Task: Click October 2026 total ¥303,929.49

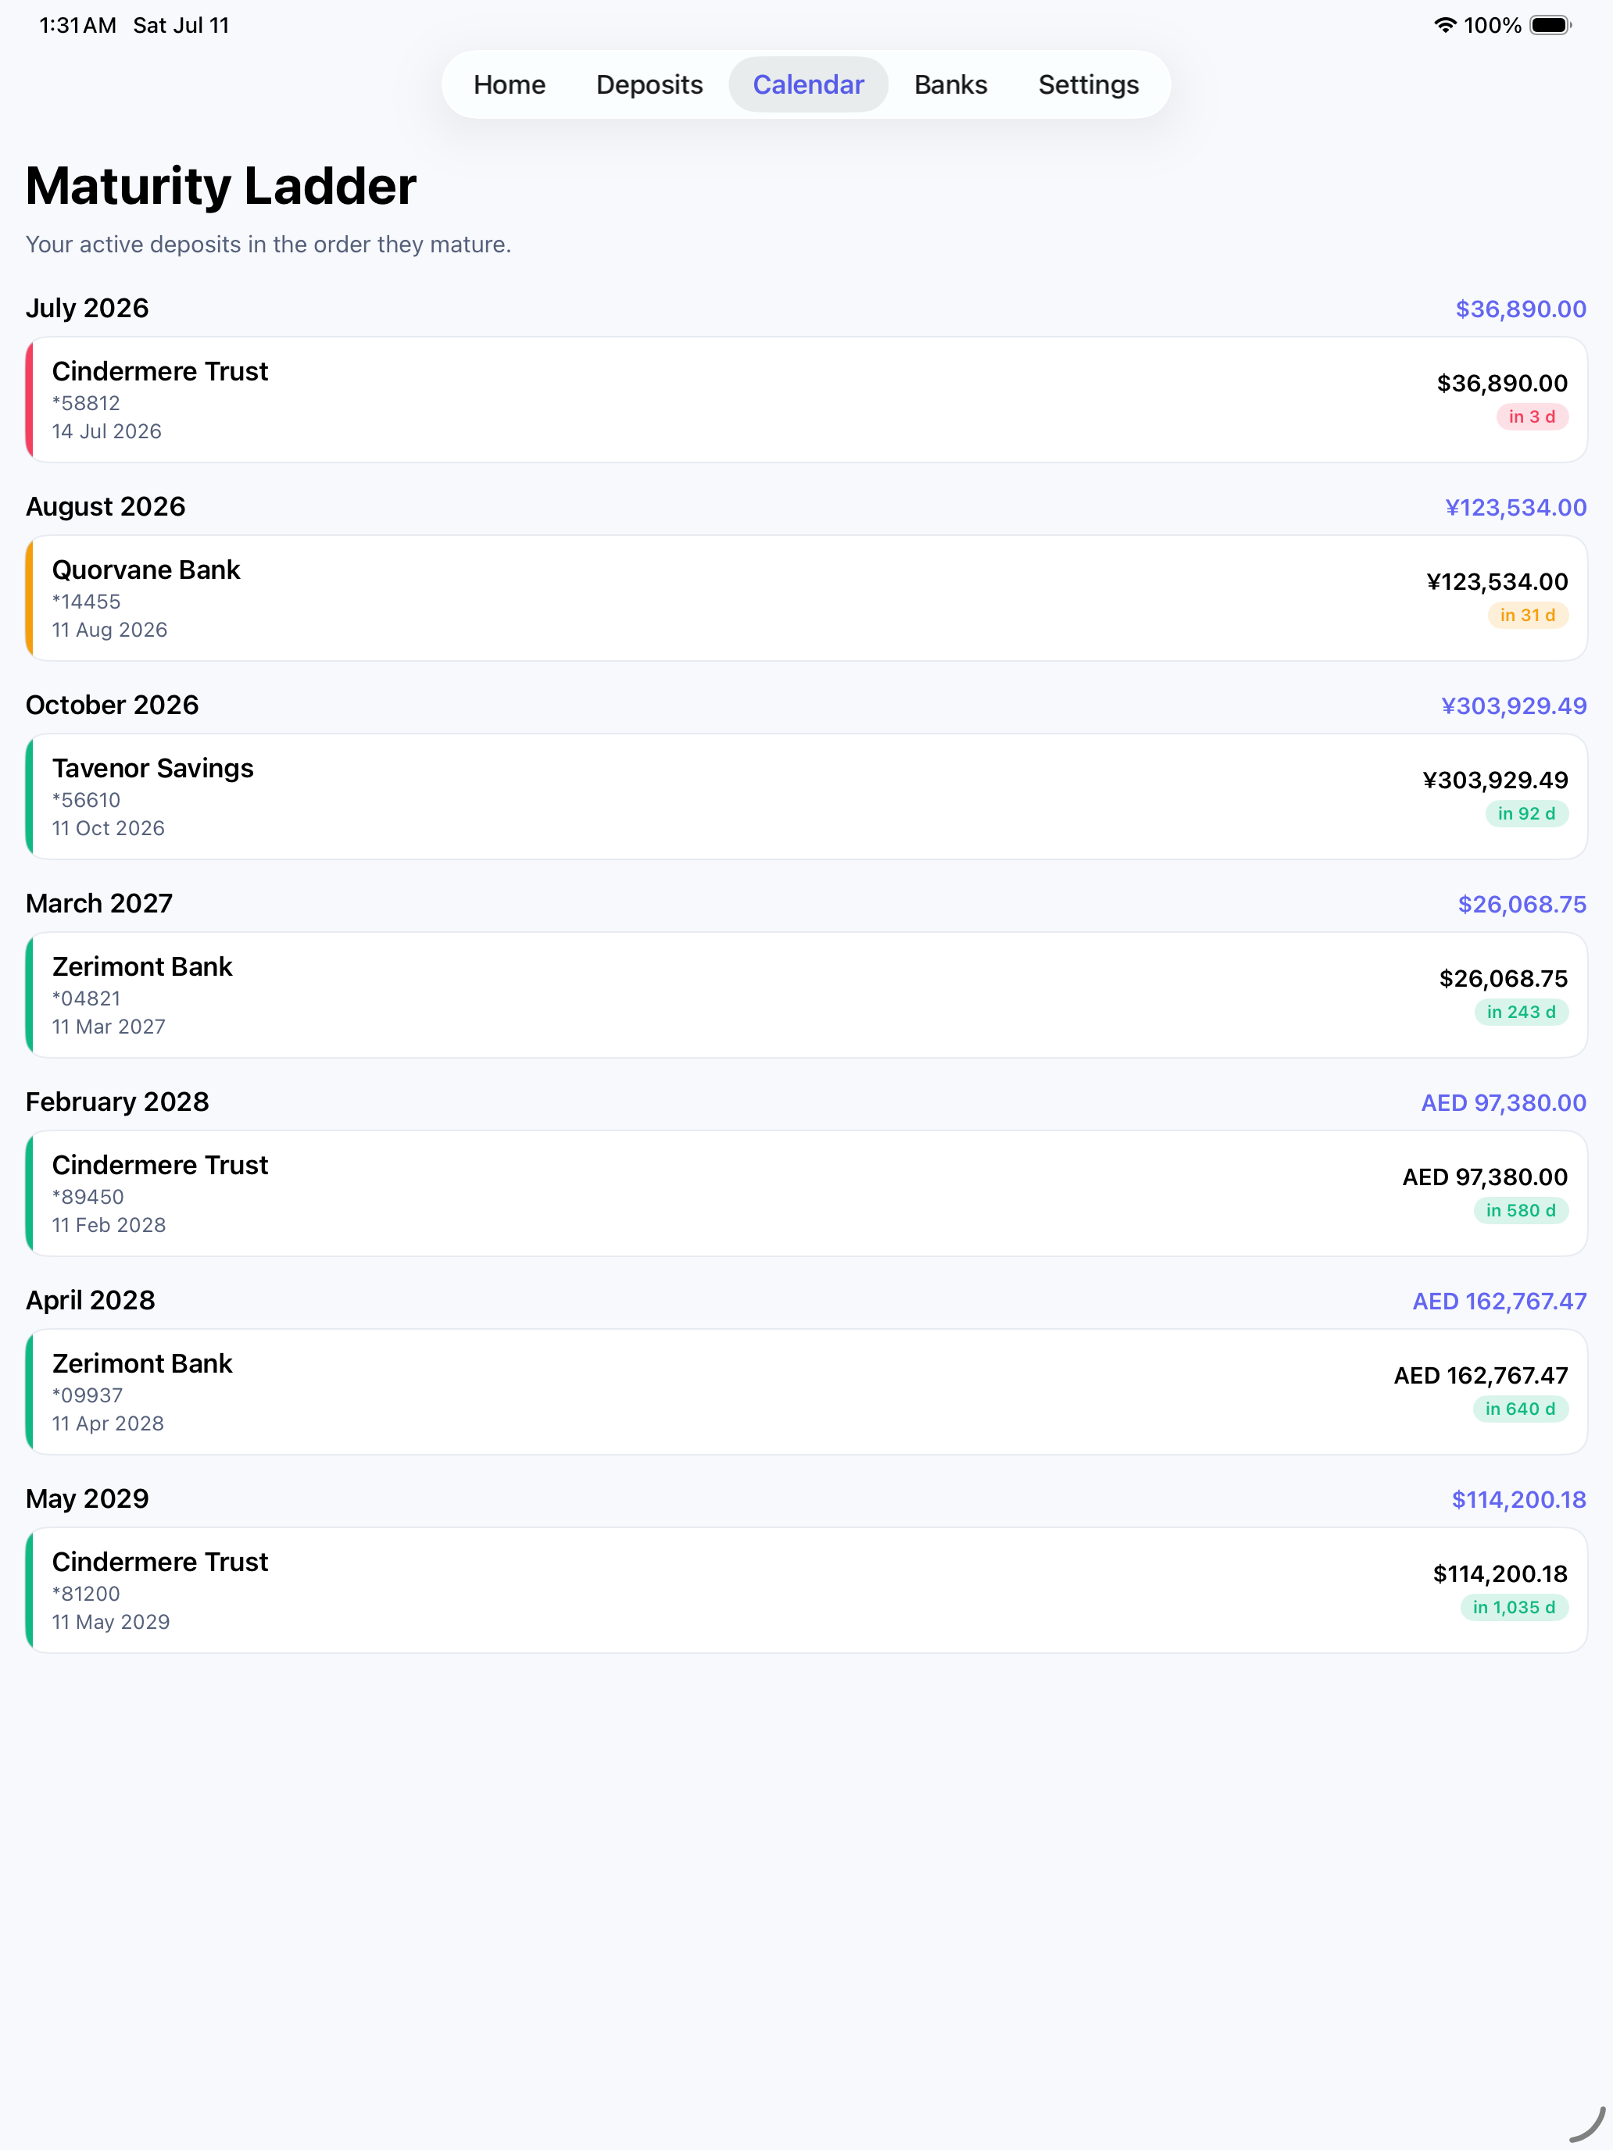Action: 1514,705
